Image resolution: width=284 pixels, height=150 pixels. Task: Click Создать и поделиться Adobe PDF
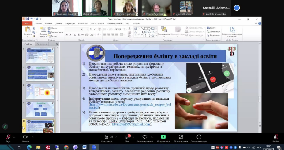pos(232,32)
